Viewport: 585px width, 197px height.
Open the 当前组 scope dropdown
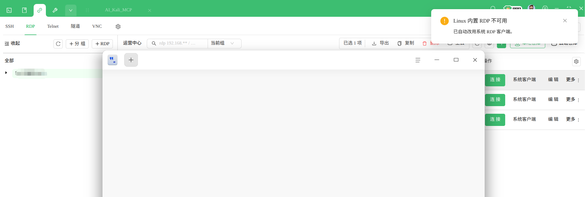[224, 43]
